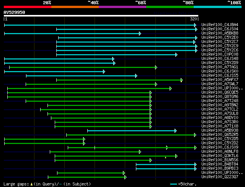This screenshot has width=245, height=187.
Task: Click the UniRef100_C5Y2D9 label
Action: coord(220,63)
